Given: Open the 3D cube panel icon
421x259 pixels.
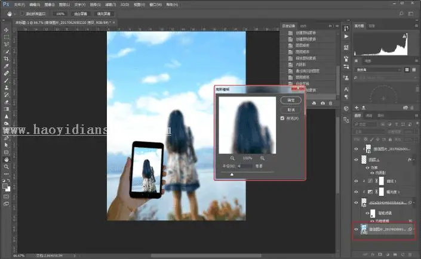Looking at the screenshot, I should [346, 108].
